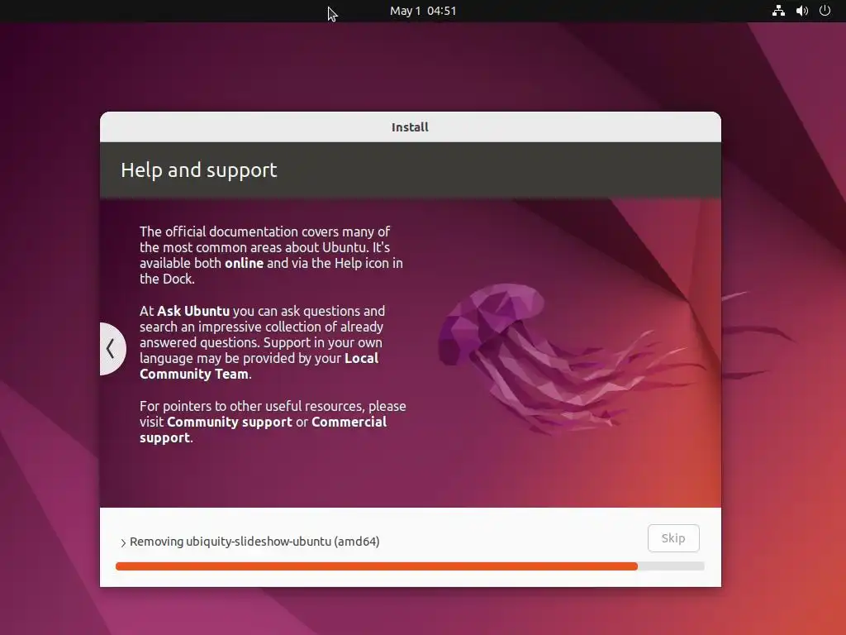Open the 'Community support' link
The width and height of the screenshot is (846, 635).
pyautogui.click(x=230, y=422)
